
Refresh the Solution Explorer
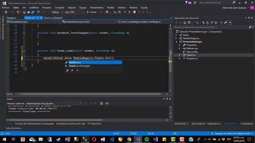point(208,23)
